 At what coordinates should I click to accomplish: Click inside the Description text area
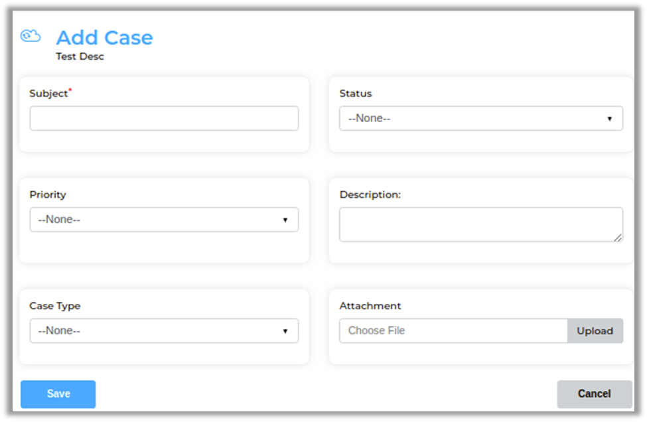tap(480, 224)
